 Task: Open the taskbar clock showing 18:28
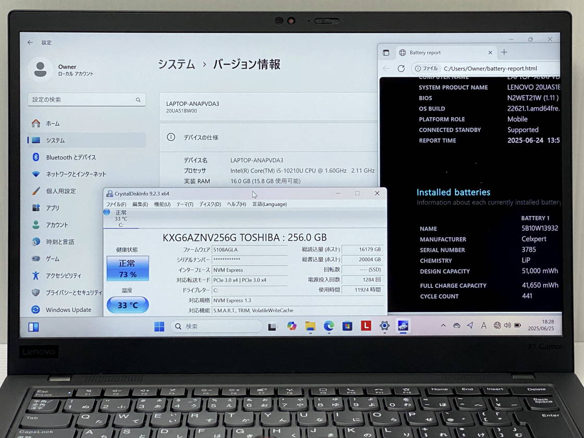tap(541, 325)
